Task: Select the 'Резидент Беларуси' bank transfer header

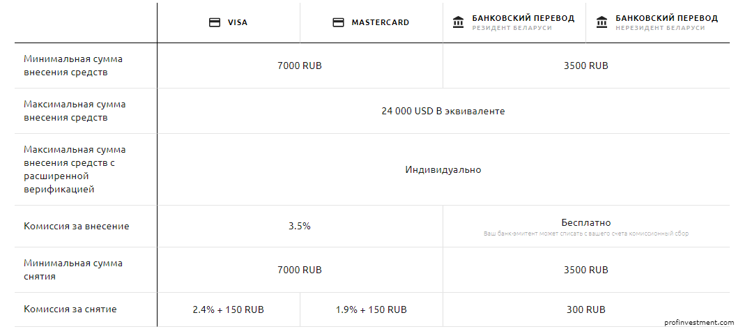Action: click(514, 23)
